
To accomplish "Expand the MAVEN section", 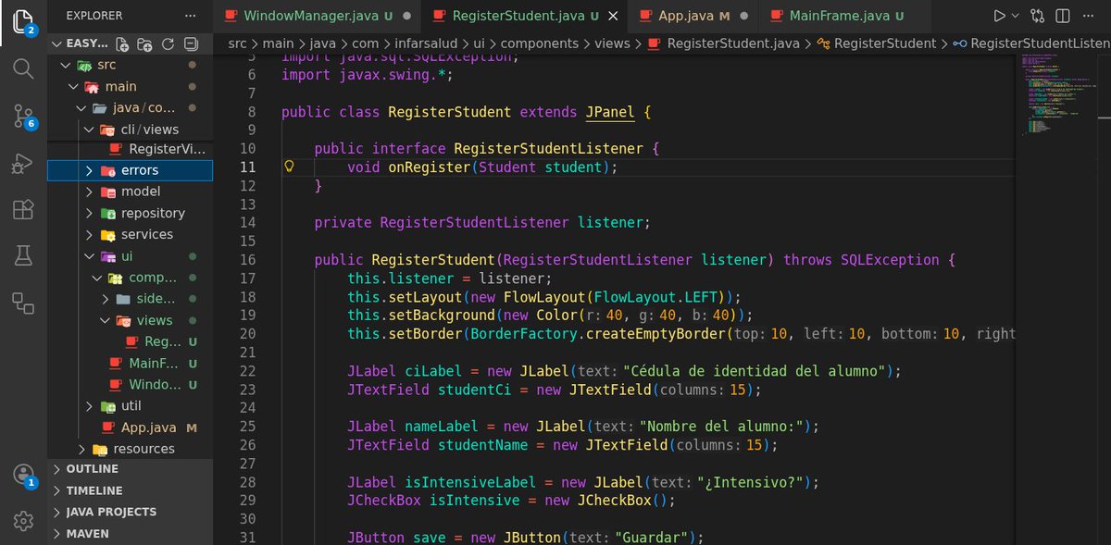I will pos(130,533).
